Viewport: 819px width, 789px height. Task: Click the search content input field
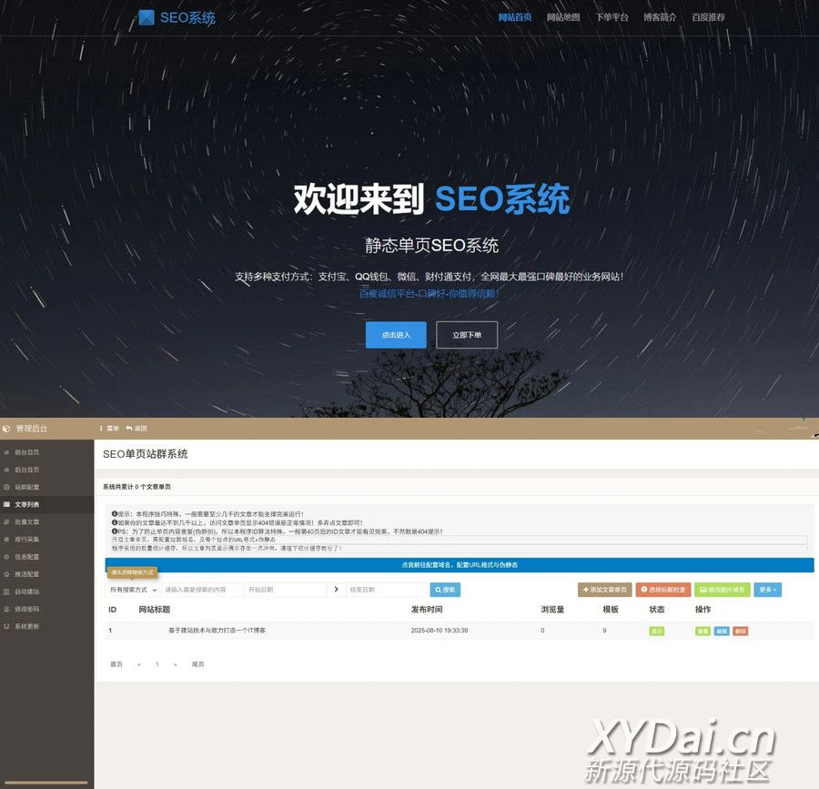201,590
